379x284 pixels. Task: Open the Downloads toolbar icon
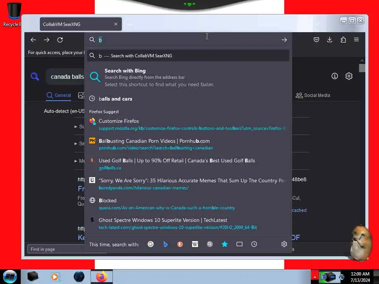[329, 40]
